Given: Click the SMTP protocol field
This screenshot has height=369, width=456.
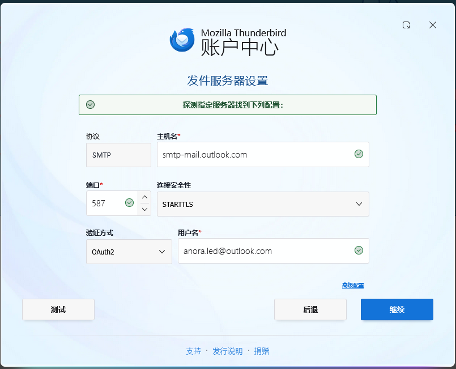Looking at the screenshot, I should (x=118, y=155).
